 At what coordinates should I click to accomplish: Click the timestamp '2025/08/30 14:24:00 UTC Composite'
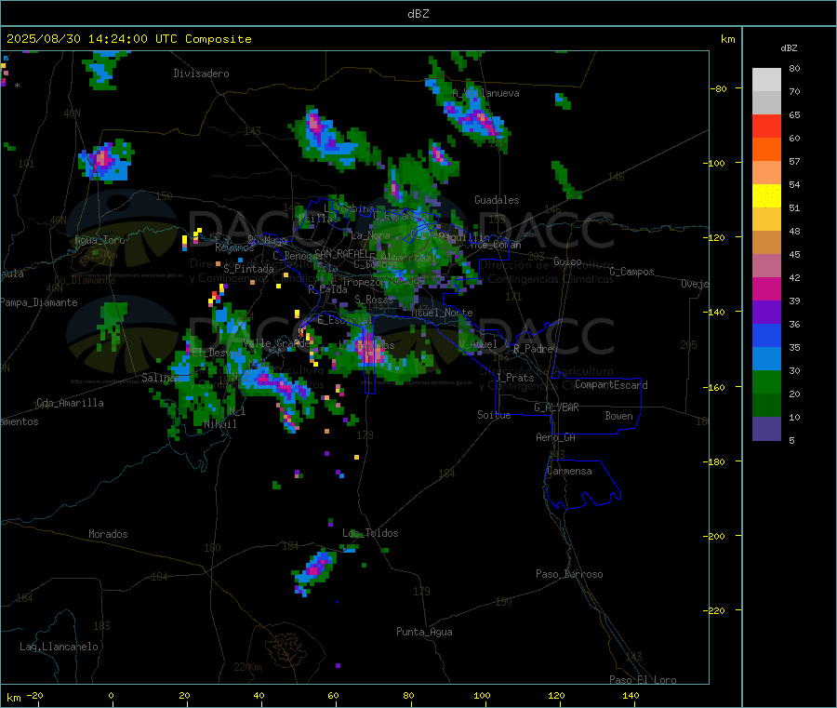coord(128,39)
